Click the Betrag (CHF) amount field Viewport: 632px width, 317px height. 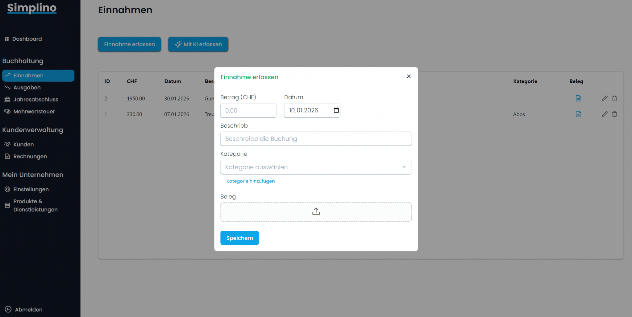pos(248,110)
